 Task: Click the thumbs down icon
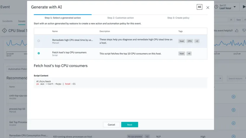click(244, 30)
